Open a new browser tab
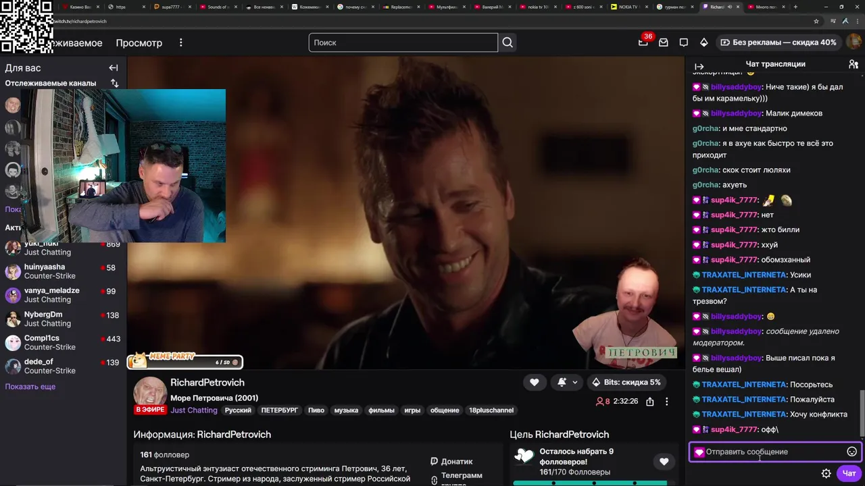Screen dimensions: 865x486 tap(795, 7)
